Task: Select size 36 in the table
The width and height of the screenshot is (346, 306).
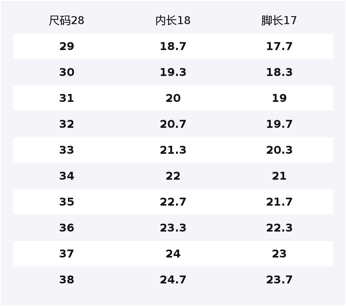Action: (66, 228)
